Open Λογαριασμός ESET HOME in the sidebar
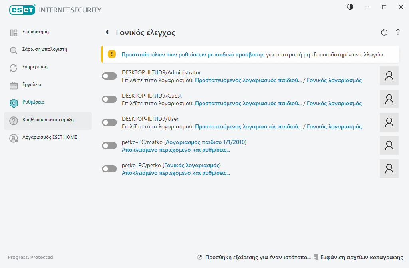409x268 pixels. point(50,138)
